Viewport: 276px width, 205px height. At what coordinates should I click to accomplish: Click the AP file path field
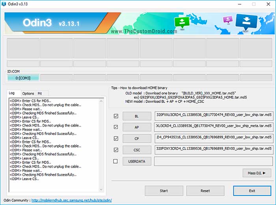click(x=214, y=127)
